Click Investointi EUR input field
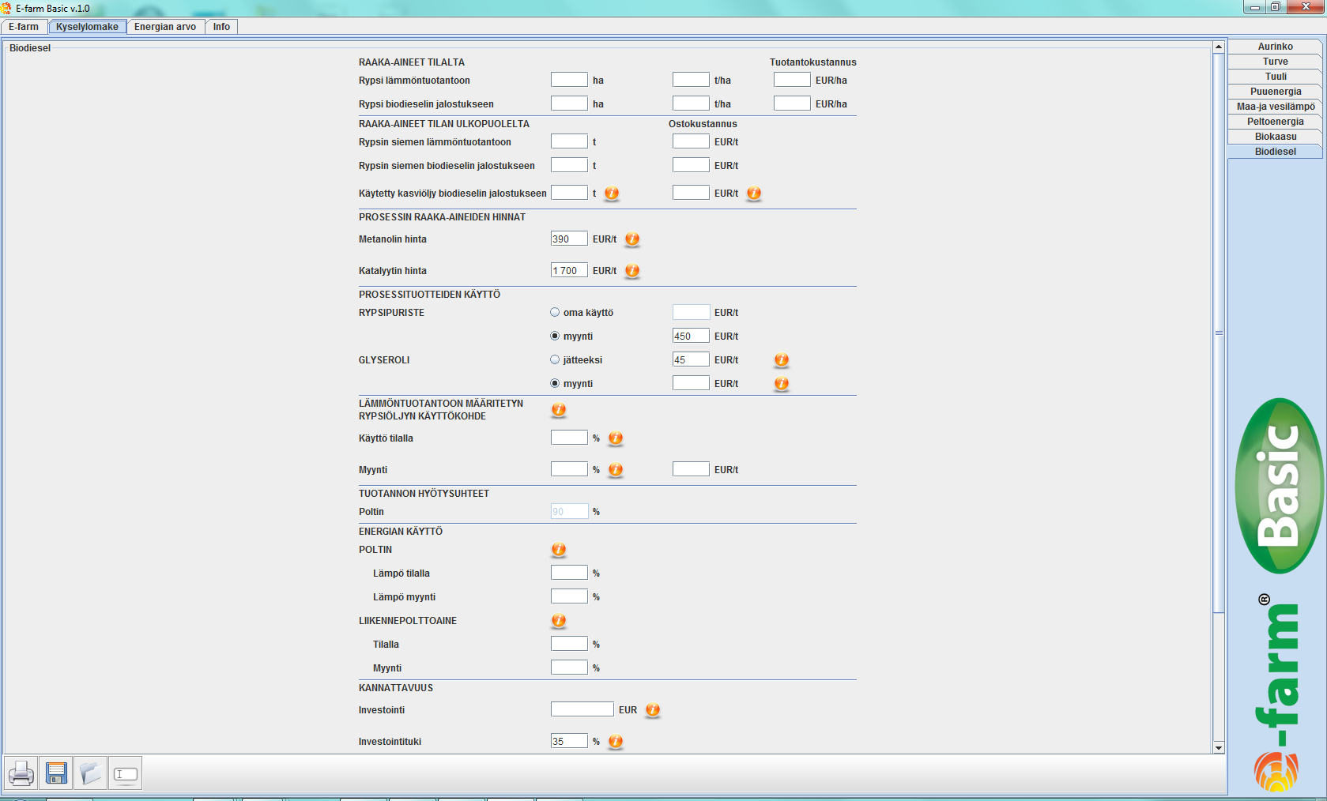Screen dimensions: 1327x801 click(x=582, y=709)
